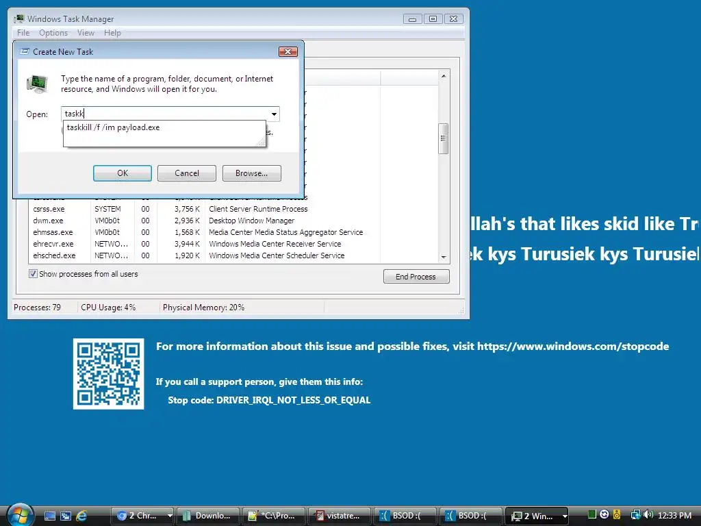Image resolution: width=701 pixels, height=526 pixels.
Task: Switch to the *C:\Pro... taskbar window
Action: (274, 516)
